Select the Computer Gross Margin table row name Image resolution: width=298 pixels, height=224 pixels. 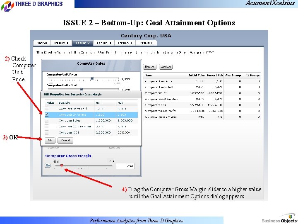coord(161,117)
